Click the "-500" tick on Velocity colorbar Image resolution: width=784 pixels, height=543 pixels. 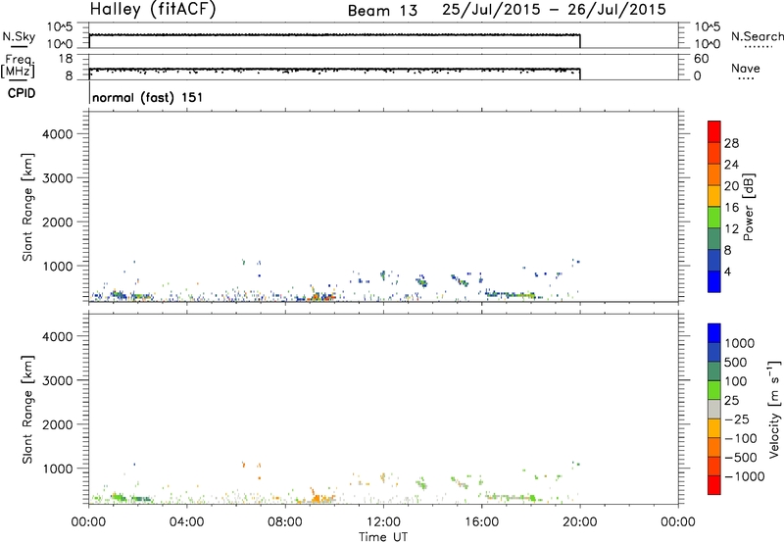(x=741, y=458)
